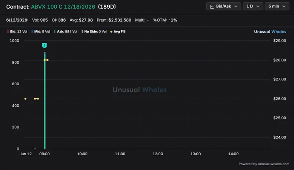
Task: Toggle the Mid 9 Vol legend series
Action: (41, 32)
